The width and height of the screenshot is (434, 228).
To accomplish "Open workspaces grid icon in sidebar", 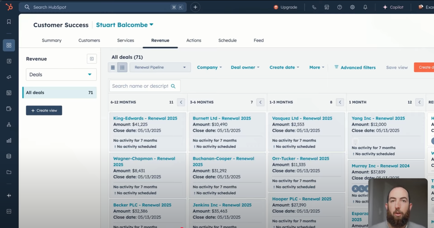I will 9,45.
